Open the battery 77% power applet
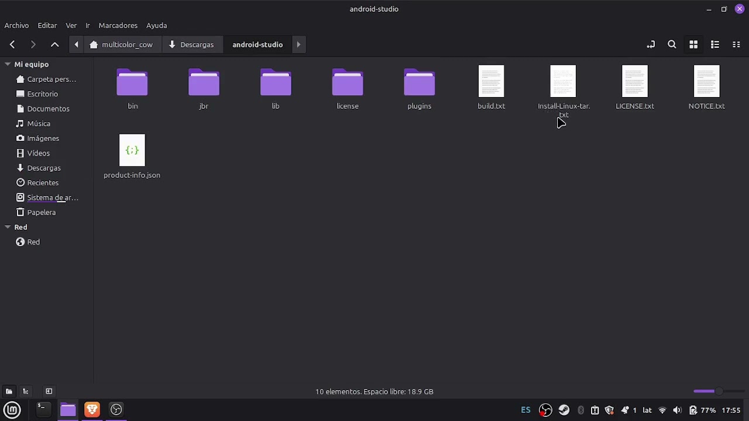The height and width of the screenshot is (421, 749). 702,410
